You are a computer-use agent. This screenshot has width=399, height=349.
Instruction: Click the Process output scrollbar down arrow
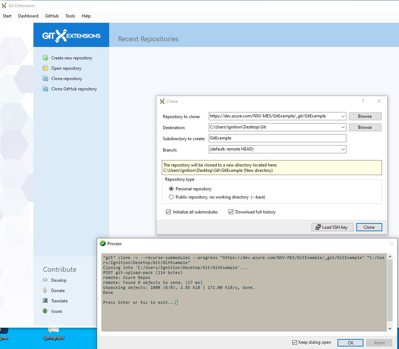[x=390, y=329]
